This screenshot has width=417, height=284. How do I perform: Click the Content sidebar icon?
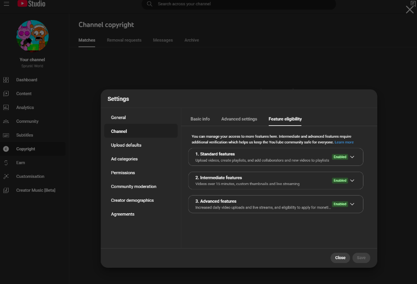coord(6,94)
